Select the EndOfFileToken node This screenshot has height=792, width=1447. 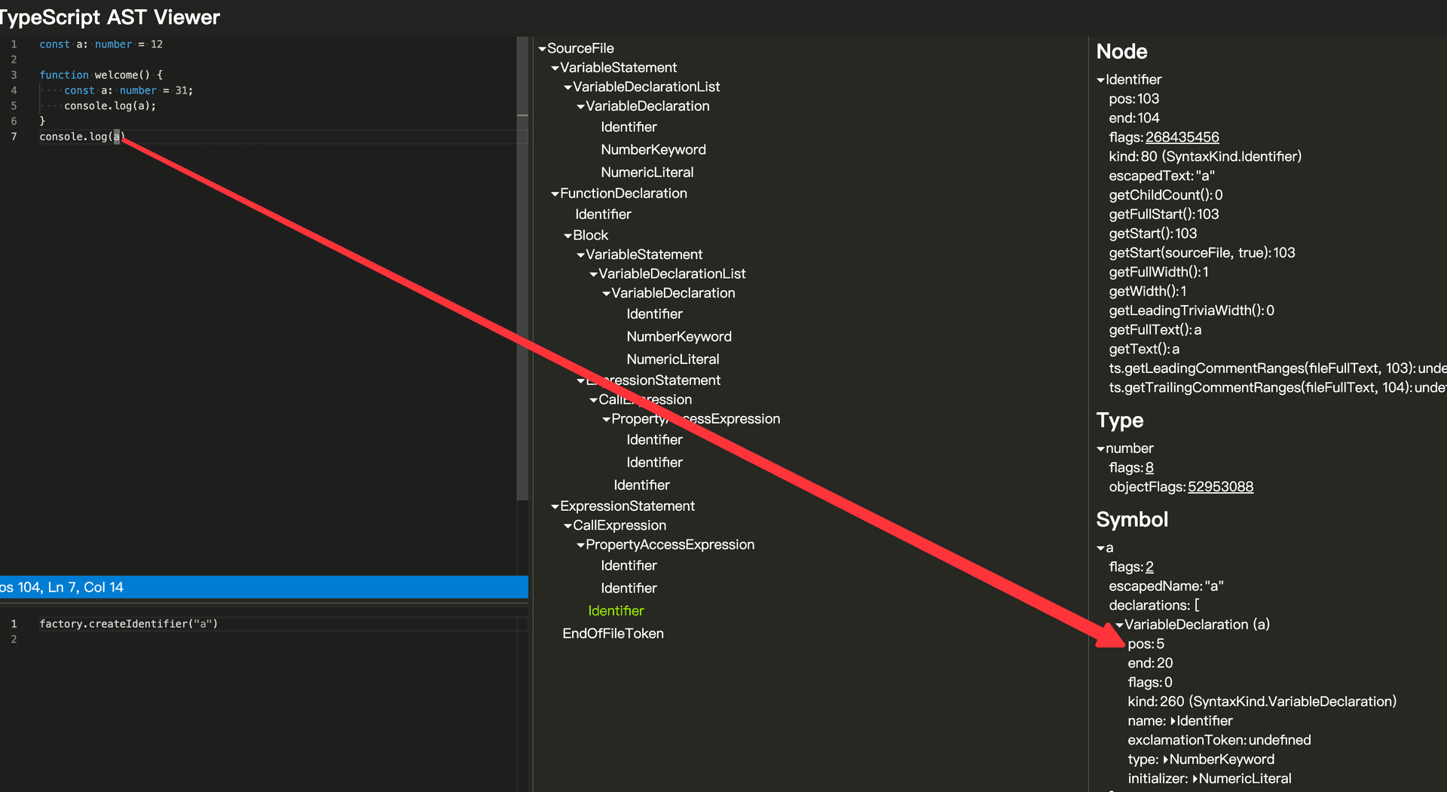pyautogui.click(x=613, y=634)
